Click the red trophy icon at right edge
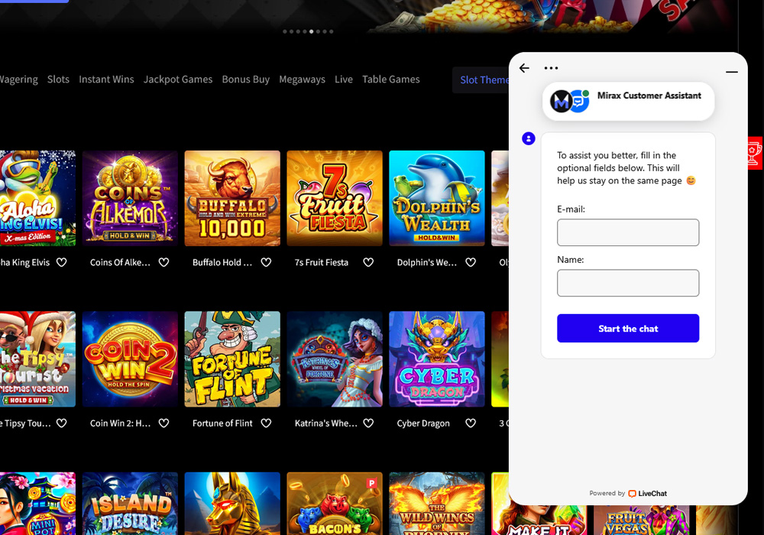764x535 pixels. pos(753,154)
